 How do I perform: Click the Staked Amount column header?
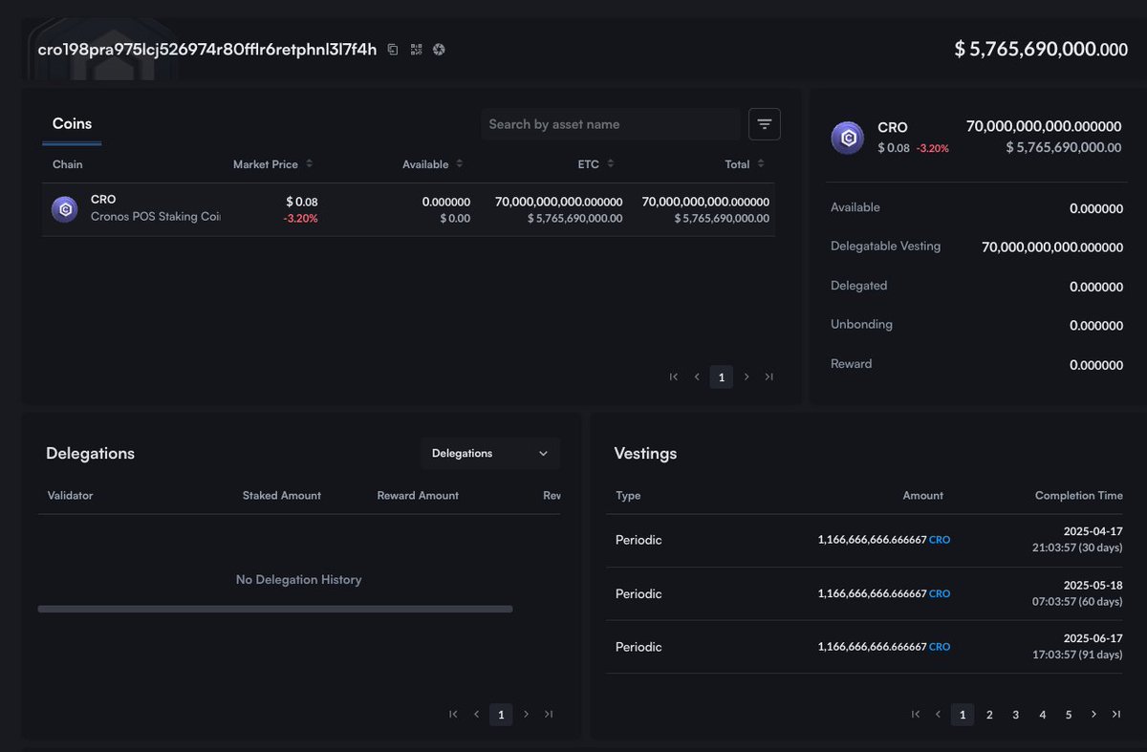coord(282,496)
